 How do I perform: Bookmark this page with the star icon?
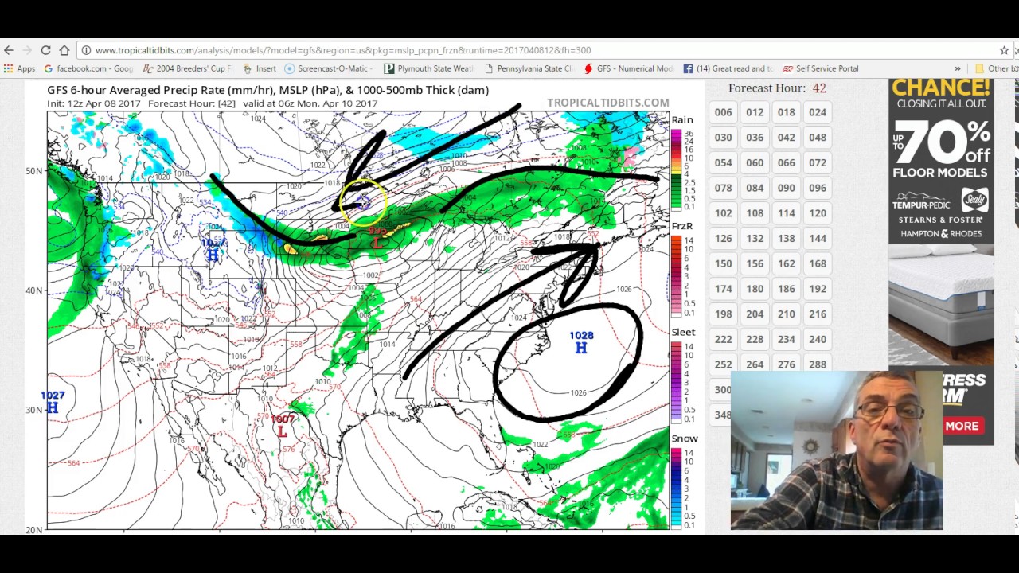tap(1005, 50)
